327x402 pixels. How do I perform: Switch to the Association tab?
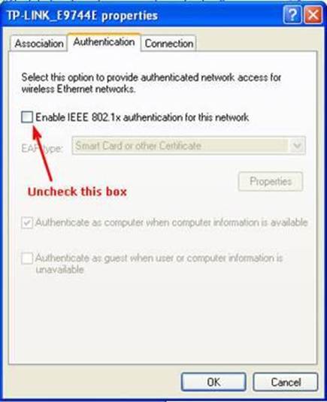[39, 44]
